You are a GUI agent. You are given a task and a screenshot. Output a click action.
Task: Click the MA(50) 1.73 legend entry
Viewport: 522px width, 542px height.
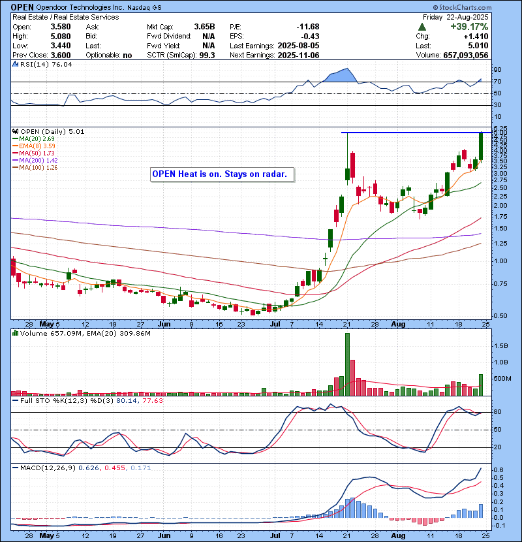tap(34, 153)
